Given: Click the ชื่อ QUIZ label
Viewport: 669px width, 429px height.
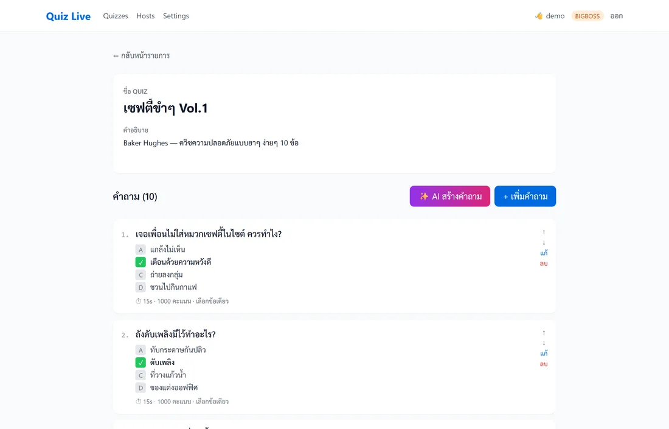Looking at the screenshot, I should point(135,91).
